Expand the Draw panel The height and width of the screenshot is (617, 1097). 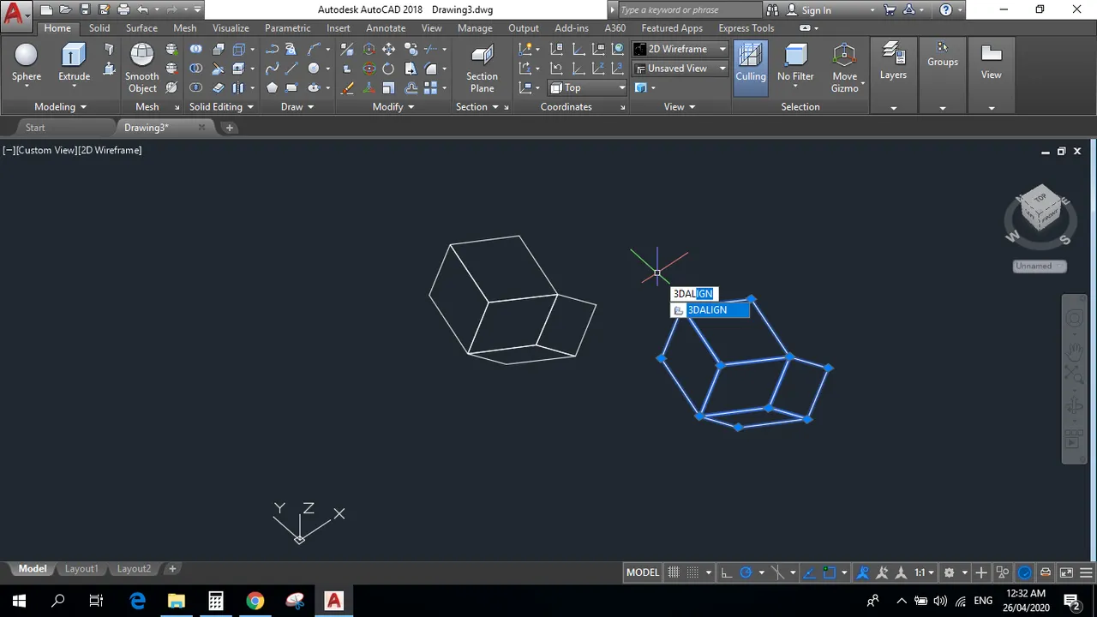pos(297,107)
